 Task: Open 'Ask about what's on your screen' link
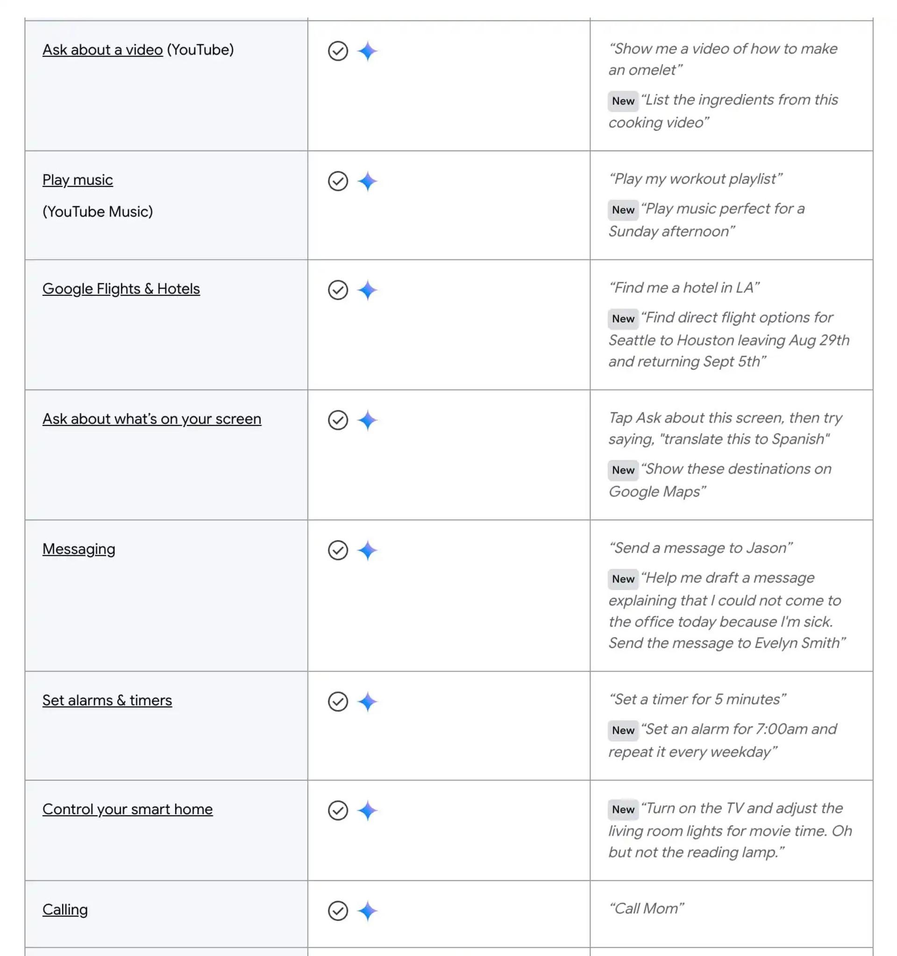pyautogui.click(x=152, y=419)
